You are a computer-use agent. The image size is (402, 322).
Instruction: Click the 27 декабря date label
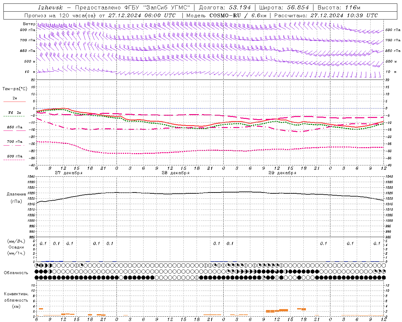(x=68, y=173)
